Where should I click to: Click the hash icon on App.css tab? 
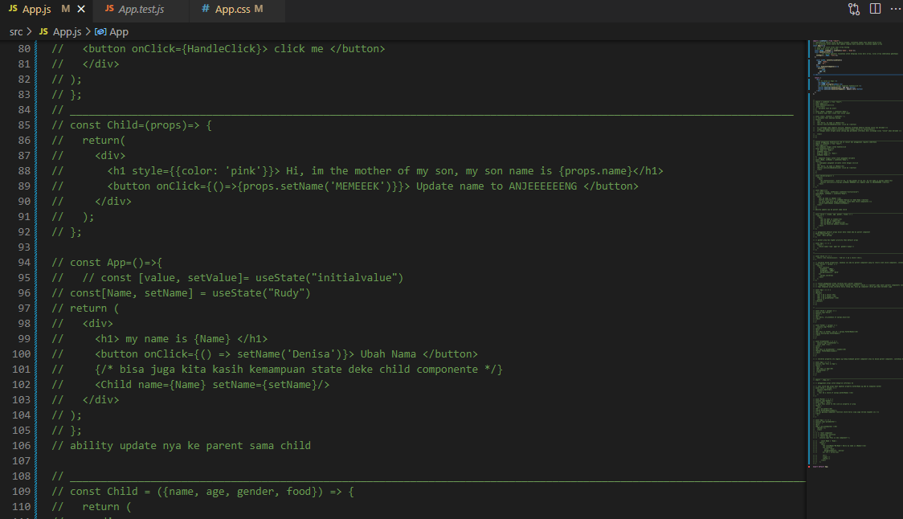[205, 9]
